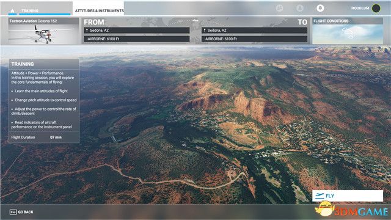Click the FROM AIRBORNE 6100 Ft field

tap(137, 39)
